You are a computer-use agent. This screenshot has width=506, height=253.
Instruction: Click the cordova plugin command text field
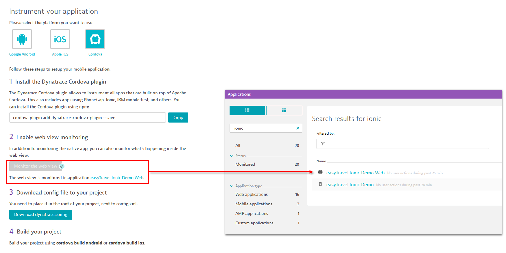coord(87,118)
